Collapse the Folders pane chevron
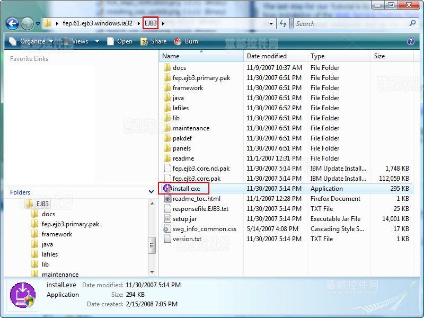This screenshot has height=318, width=424. 151,192
